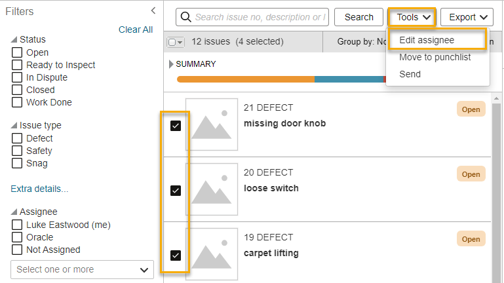Check the Not Assigned assignee filter

[x=17, y=250]
